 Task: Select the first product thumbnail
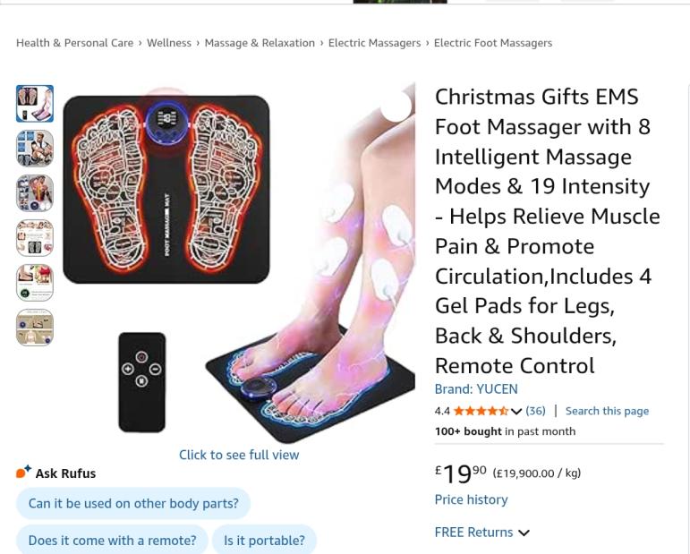35,104
